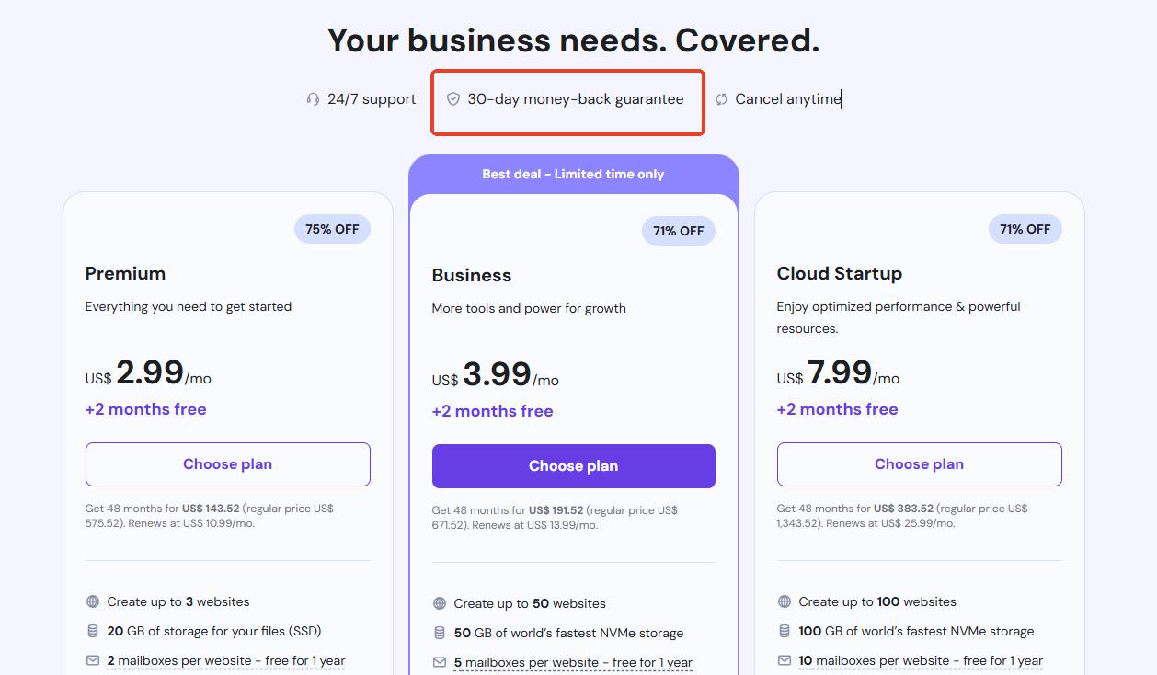The height and width of the screenshot is (675, 1157).
Task: Click the 5 mailboxes per website link
Action: click(x=526, y=663)
